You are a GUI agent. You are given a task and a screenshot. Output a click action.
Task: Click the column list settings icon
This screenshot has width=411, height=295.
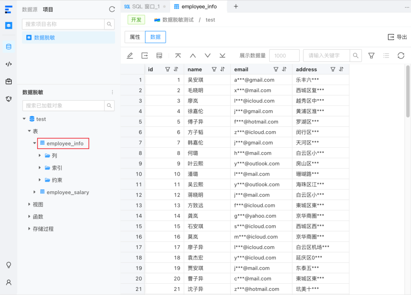(386, 56)
